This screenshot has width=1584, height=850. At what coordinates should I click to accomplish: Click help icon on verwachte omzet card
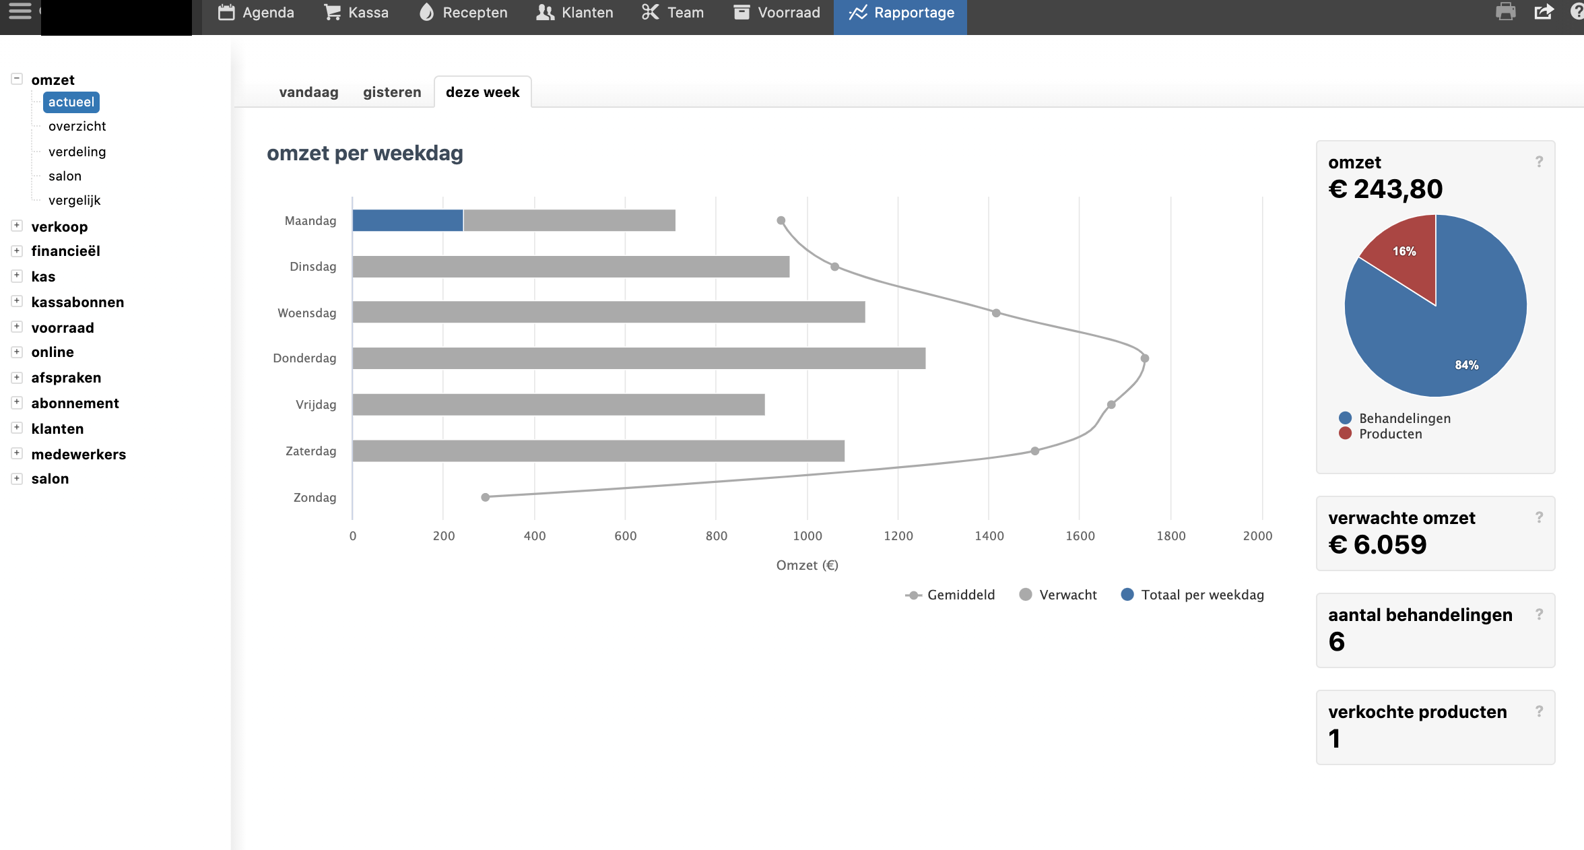[1539, 517]
